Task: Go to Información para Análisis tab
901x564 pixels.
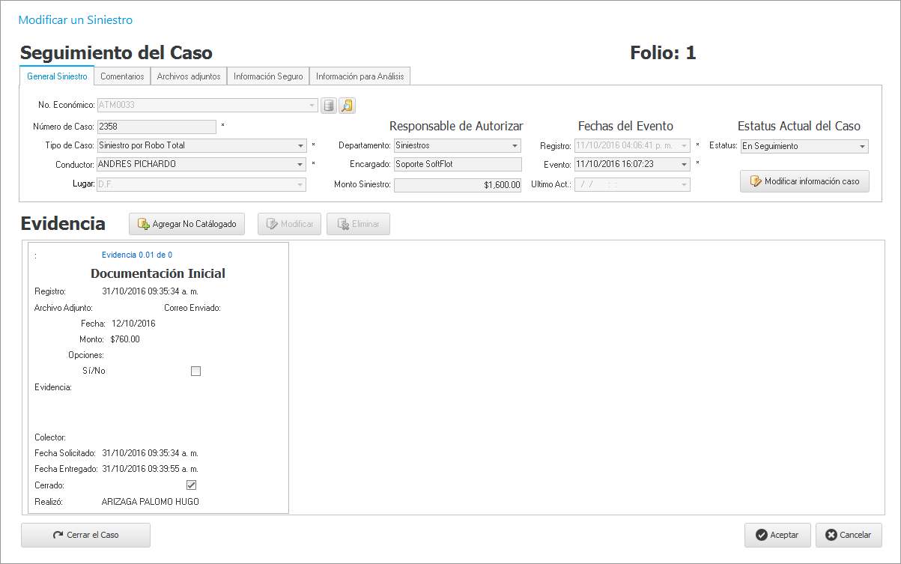Action: [360, 76]
